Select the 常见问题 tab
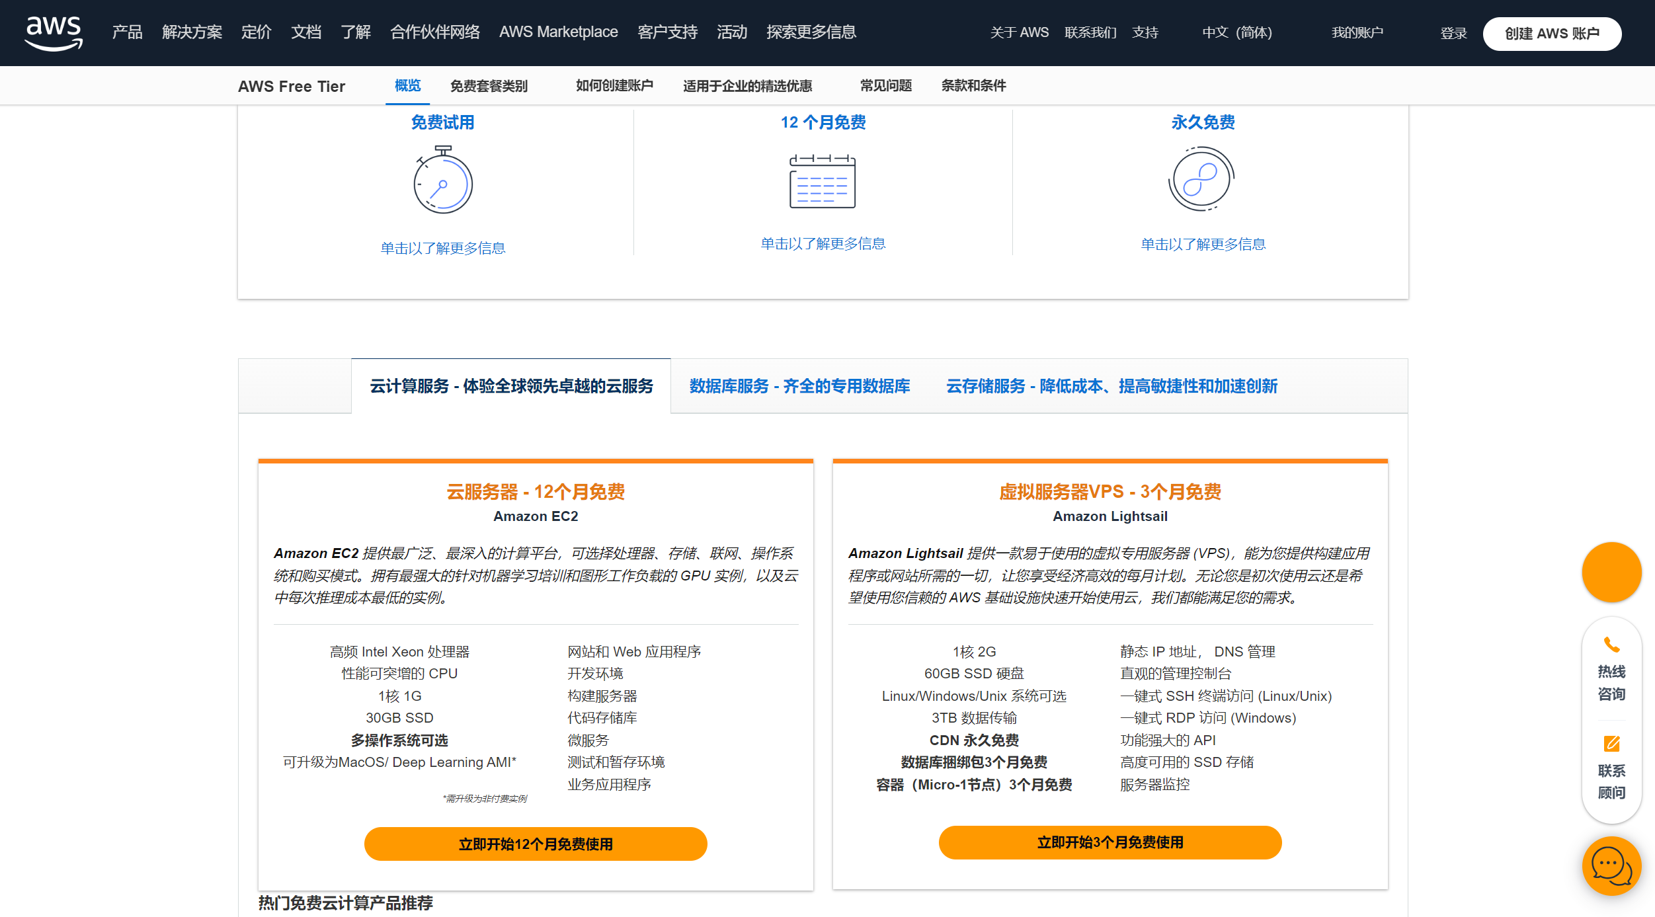 [885, 85]
